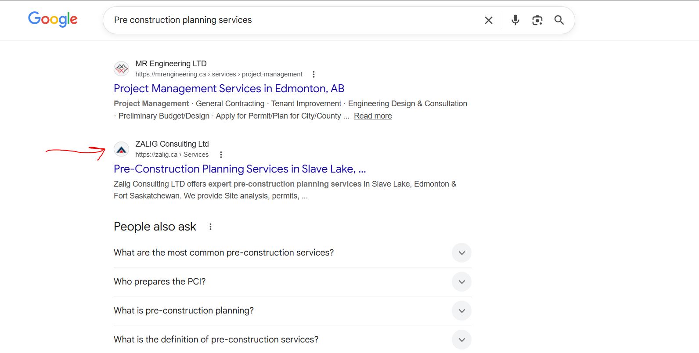Expand "What is the definition of pre-construction services?"

(461, 340)
